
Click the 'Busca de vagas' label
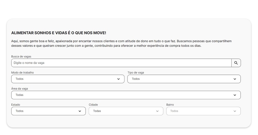pos(21,57)
